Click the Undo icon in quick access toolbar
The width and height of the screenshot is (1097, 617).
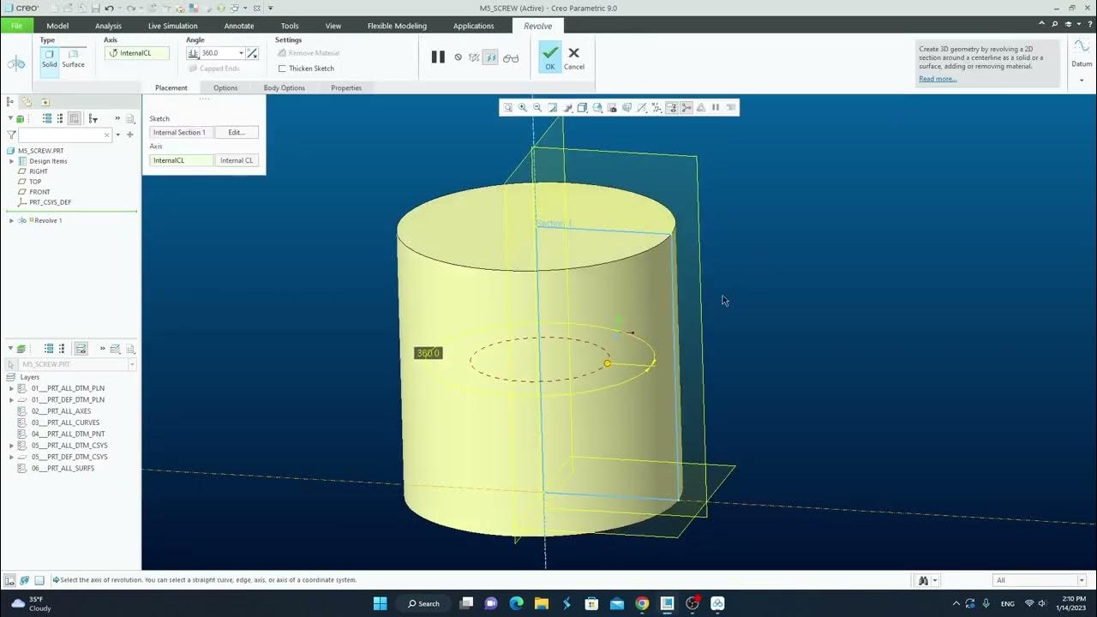point(110,8)
